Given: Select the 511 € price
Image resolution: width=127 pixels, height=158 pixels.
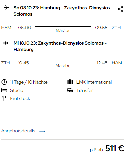Looking at the screenshot, I should point(115,148).
